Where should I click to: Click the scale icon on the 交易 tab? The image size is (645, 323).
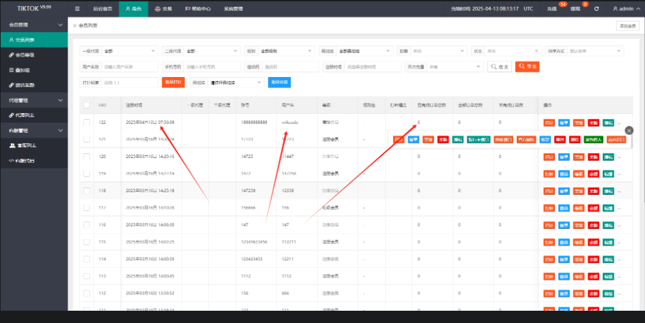coord(158,9)
